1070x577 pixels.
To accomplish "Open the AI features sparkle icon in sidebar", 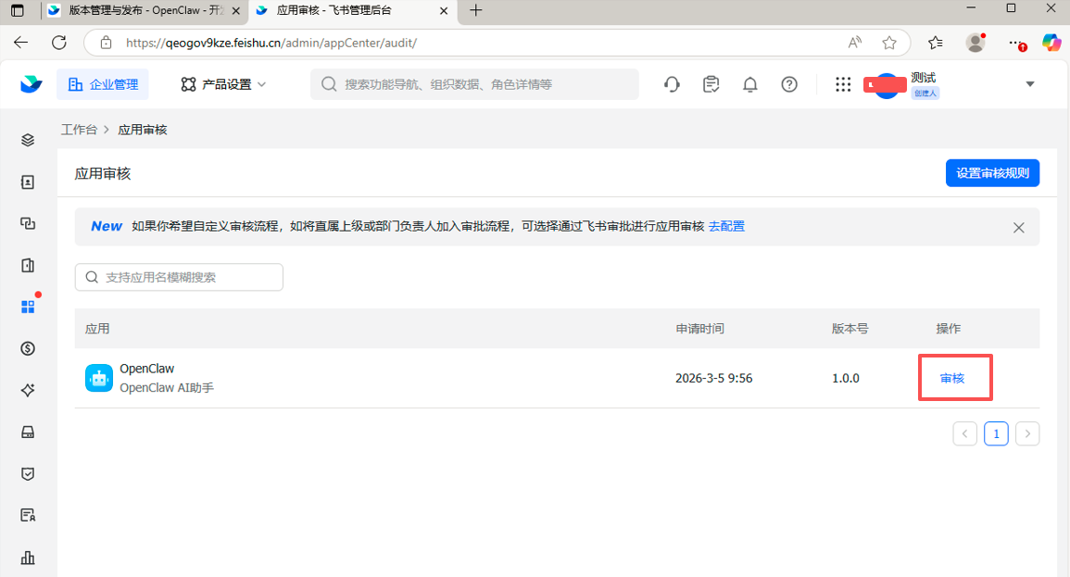I will [28, 390].
